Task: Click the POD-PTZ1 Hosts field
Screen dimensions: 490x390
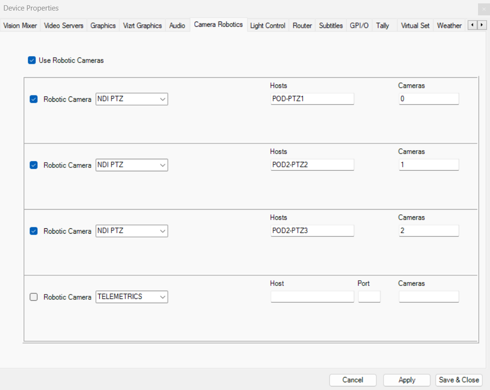Action: pos(312,99)
